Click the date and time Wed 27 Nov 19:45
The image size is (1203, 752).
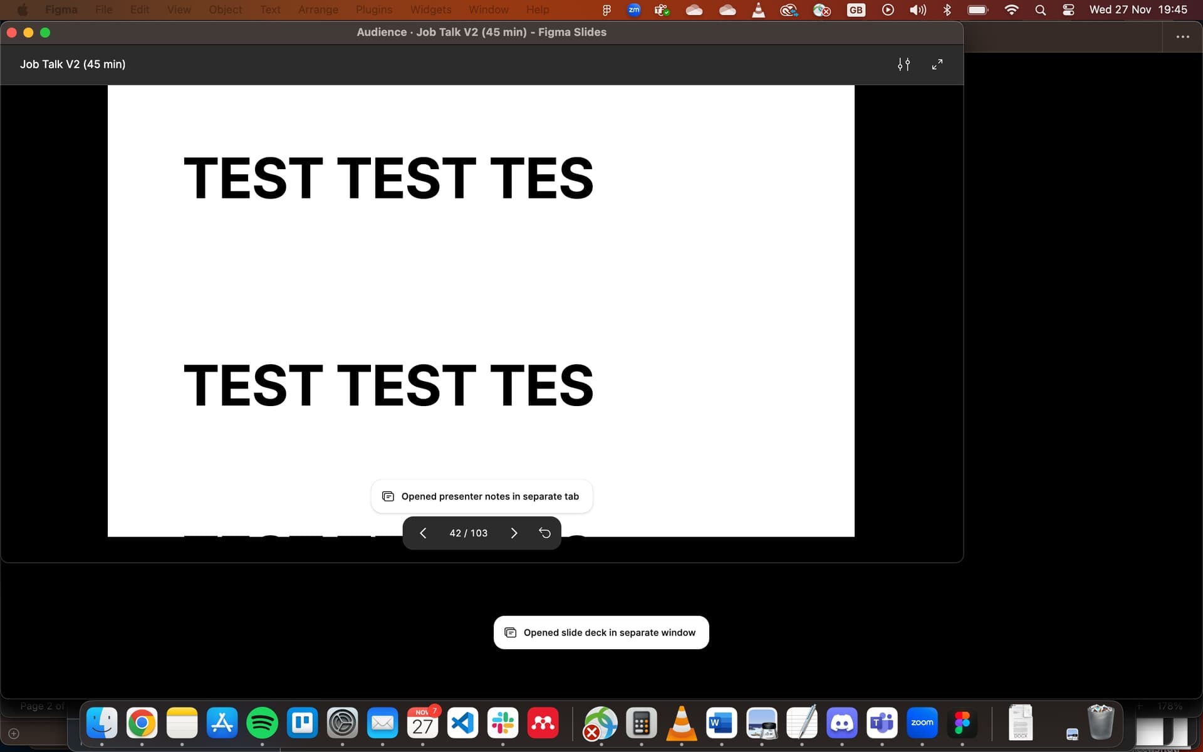1138,9
